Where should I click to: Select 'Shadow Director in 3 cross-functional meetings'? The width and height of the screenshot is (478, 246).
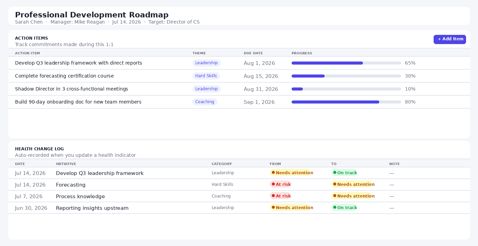[x=72, y=89]
